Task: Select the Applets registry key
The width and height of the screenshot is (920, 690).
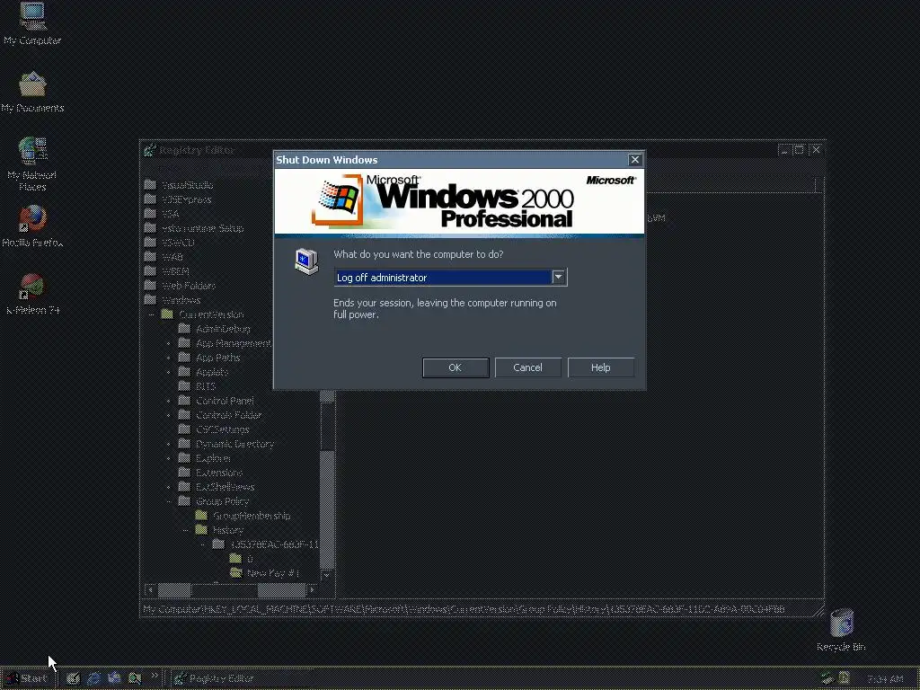Action: tap(212, 372)
